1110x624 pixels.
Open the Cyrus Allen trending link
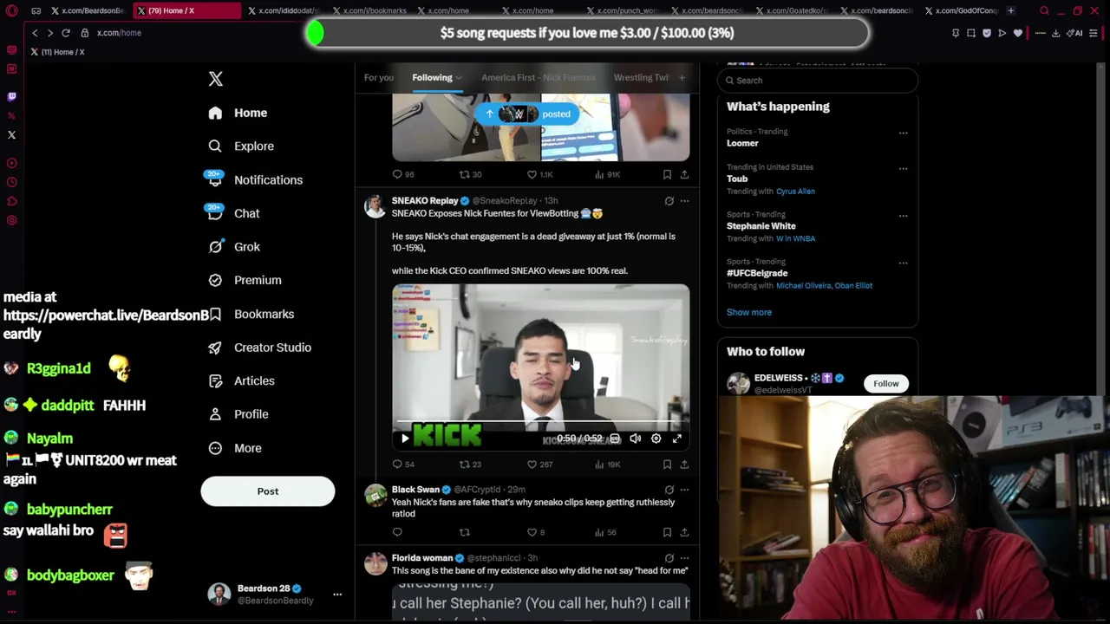click(795, 192)
